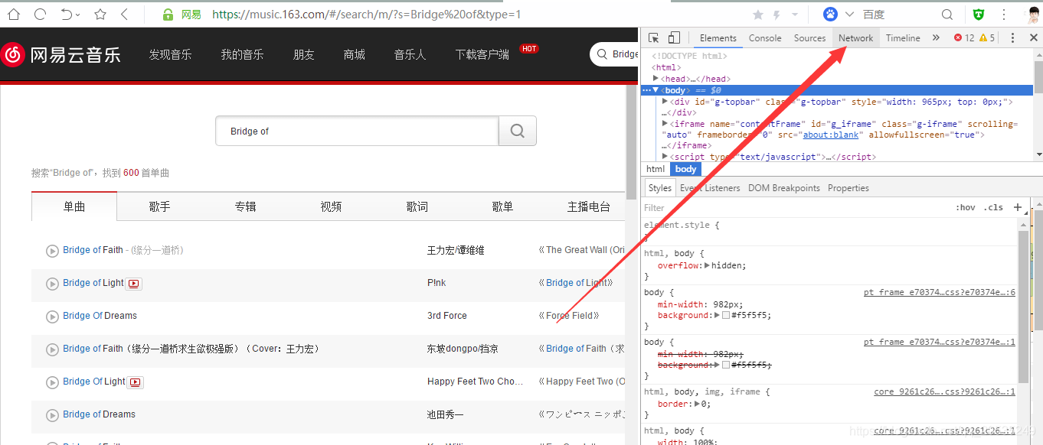This screenshot has height=445, width=1043.
Task: Play Bridge of Faith by 王力宏/谭维维
Action: 52,251
